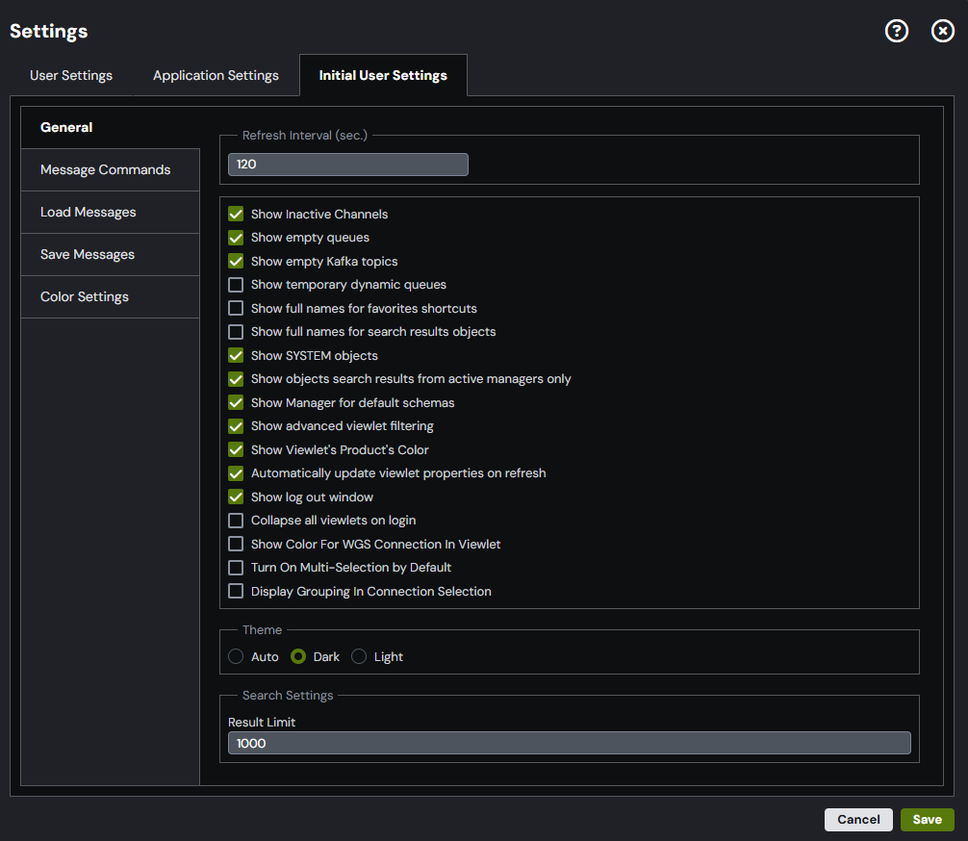
Task: Cancel the settings changes
Action: [x=858, y=820]
